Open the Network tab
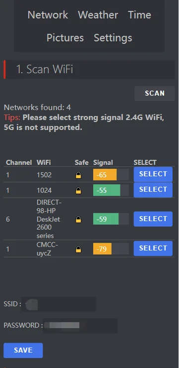The height and width of the screenshot is (368, 179). tap(48, 15)
